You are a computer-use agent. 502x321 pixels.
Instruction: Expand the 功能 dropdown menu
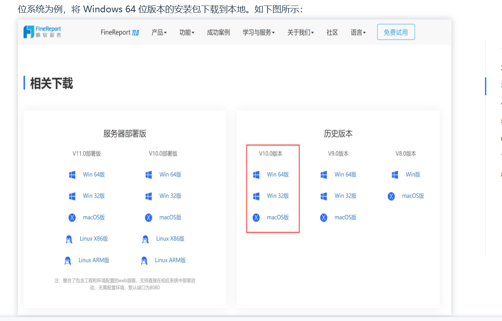[187, 32]
